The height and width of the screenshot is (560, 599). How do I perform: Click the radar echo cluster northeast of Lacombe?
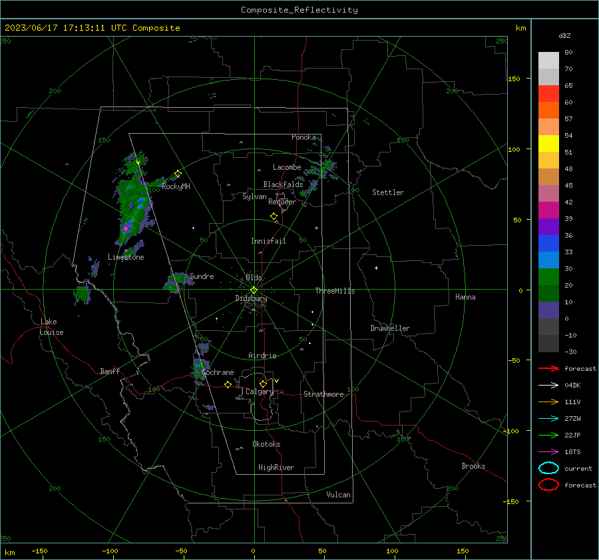pos(323,168)
